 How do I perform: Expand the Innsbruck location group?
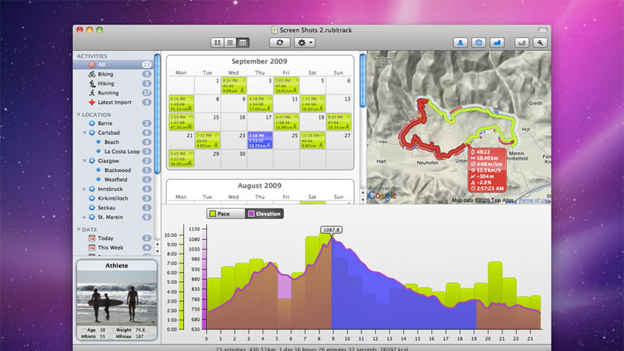85,189
